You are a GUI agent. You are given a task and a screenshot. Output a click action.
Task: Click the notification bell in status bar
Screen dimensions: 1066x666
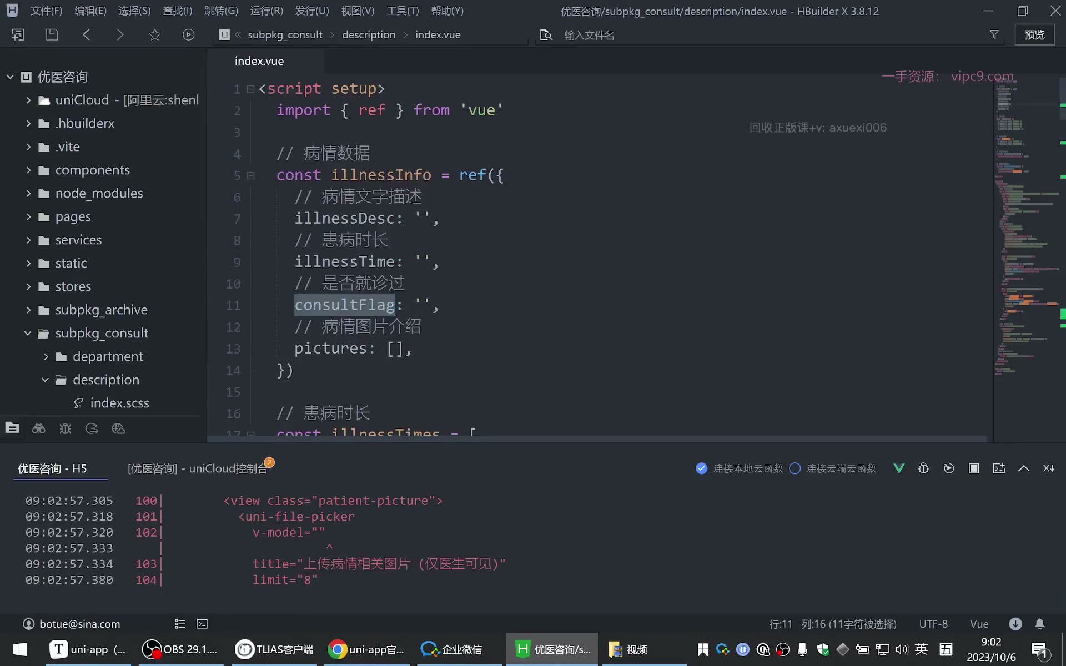1040,624
